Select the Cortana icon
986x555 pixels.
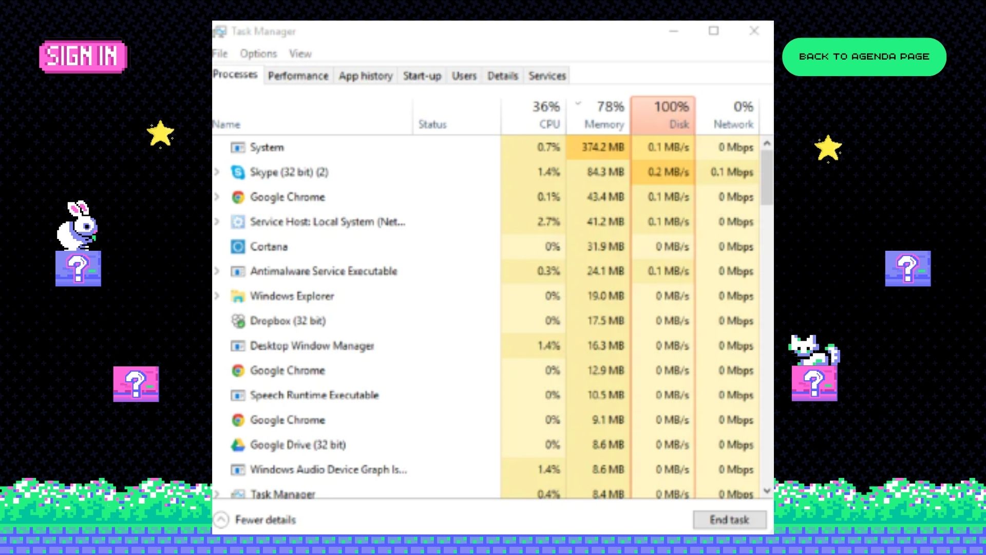click(237, 247)
